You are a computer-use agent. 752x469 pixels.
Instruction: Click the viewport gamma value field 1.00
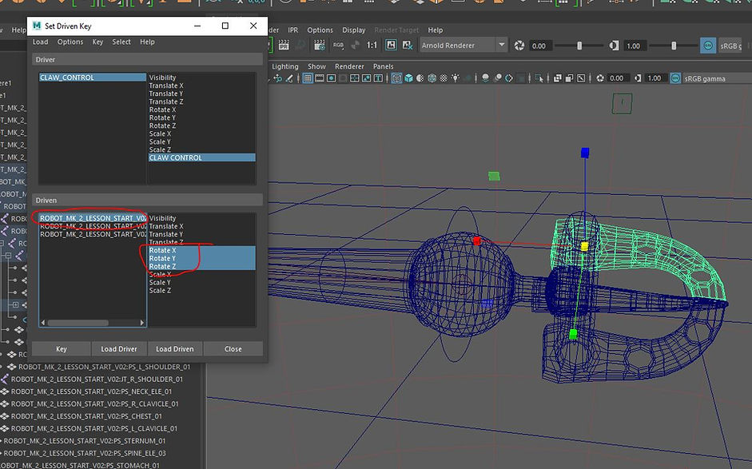pos(656,78)
